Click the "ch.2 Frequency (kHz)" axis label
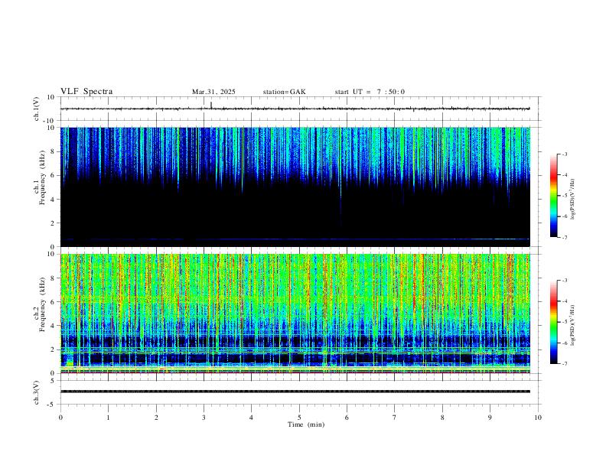This screenshot has width=606, height=468. (40, 304)
